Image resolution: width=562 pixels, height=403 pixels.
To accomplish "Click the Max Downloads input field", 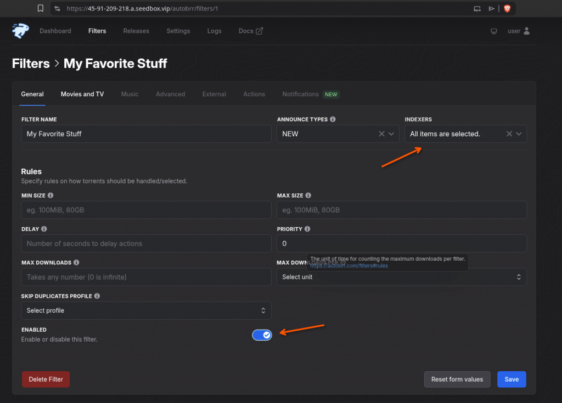I will click(146, 277).
